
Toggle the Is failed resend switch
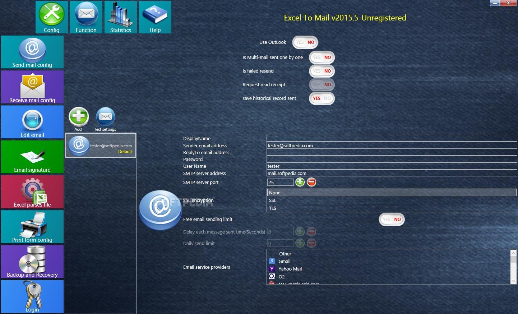[x=322, y=71]
